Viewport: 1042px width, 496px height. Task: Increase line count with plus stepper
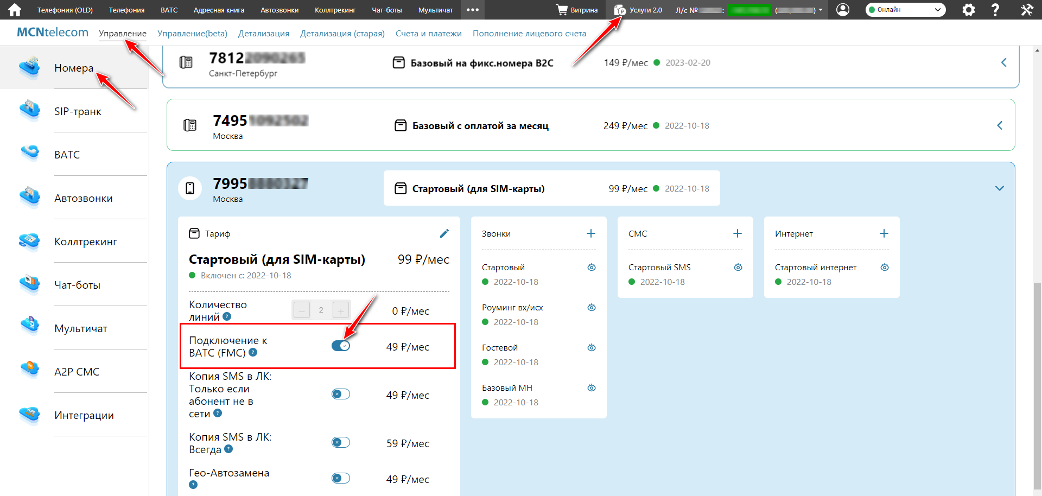[x=340, y=310]
